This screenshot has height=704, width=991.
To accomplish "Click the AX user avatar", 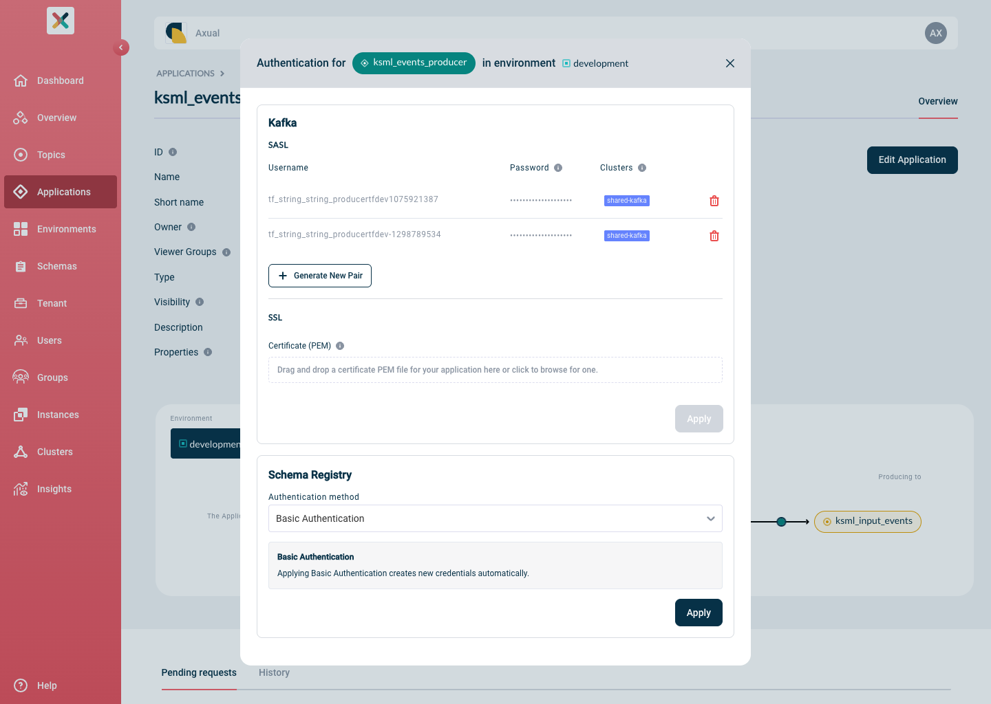I will click(936, 33).
